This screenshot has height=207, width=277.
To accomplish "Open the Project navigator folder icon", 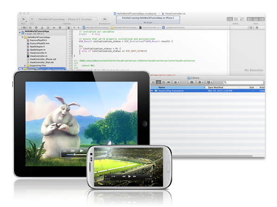I will pyautogui.click(x=24, y=28).
